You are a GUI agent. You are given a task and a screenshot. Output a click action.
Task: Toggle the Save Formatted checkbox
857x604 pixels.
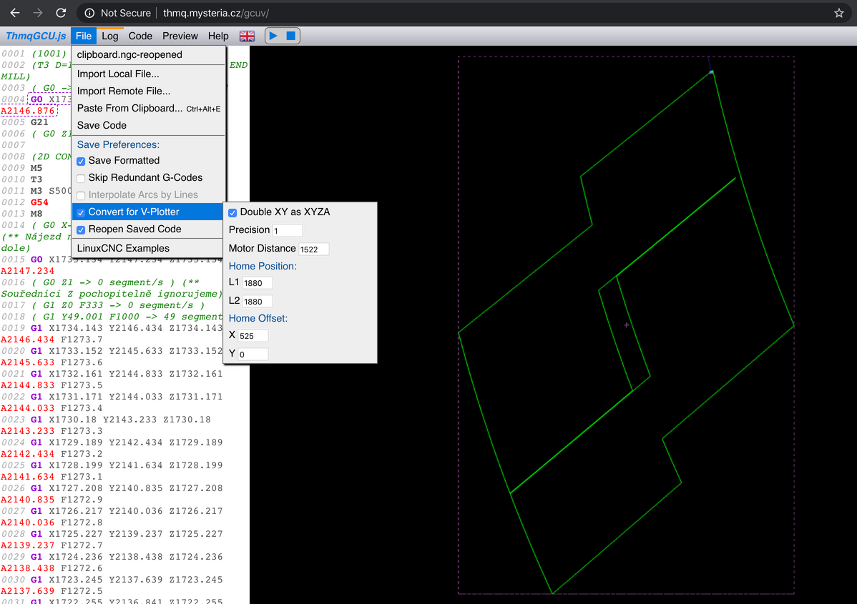point(81,161)
